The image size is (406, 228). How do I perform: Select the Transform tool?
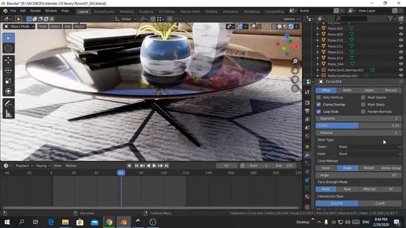click(8, 91)
